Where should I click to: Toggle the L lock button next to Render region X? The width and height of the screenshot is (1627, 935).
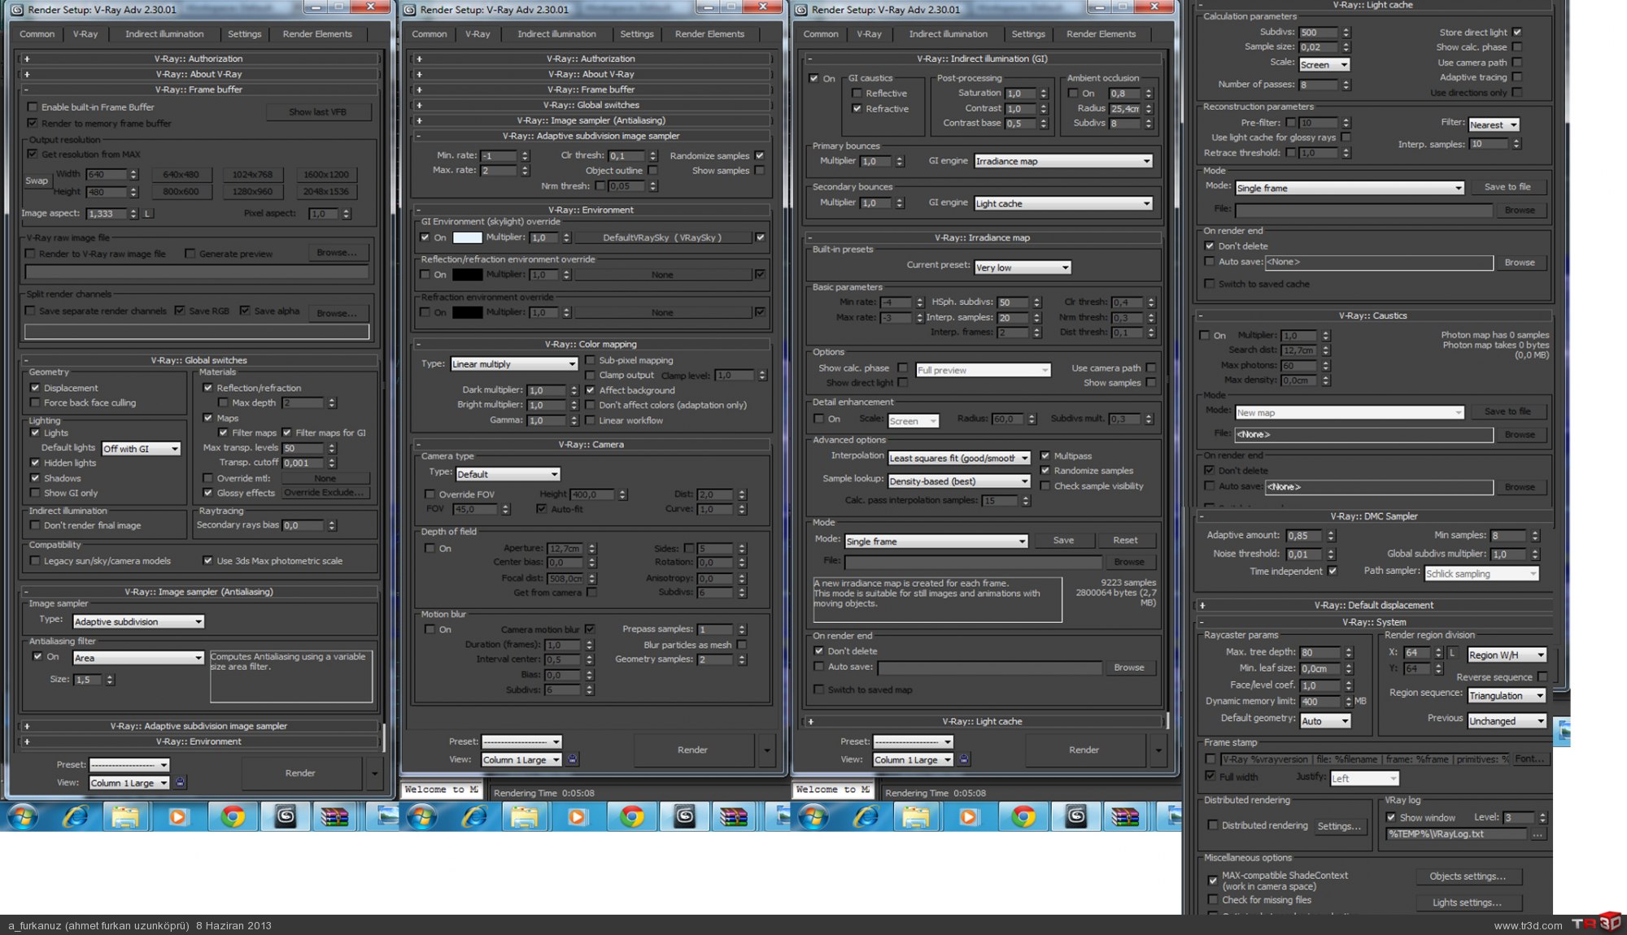[x=1452, y=653]
